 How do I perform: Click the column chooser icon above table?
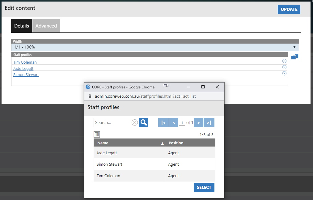point(97,134)
